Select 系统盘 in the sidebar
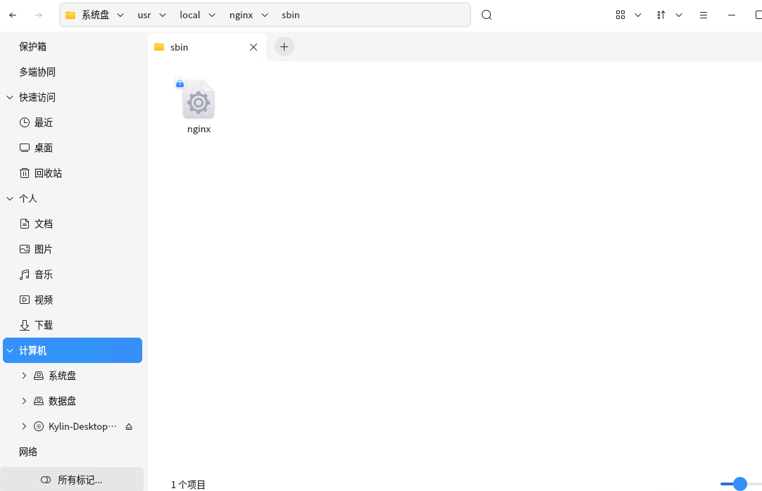Screen dimensions: 762x491 (62, 376)
